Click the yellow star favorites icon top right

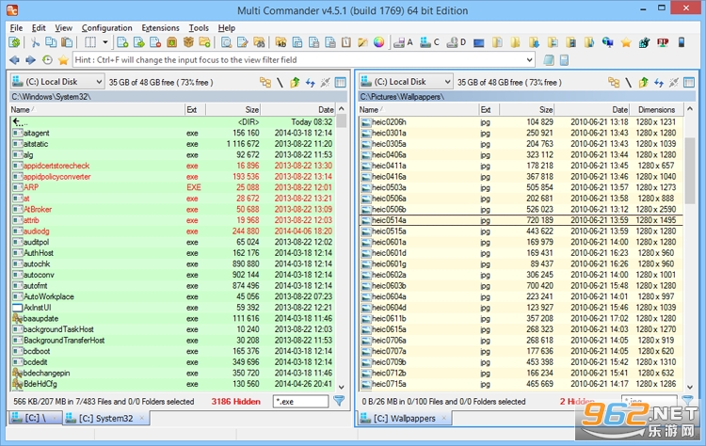click(625, 42)
